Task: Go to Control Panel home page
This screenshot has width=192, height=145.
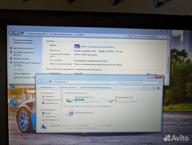Action: pos(23,42)
